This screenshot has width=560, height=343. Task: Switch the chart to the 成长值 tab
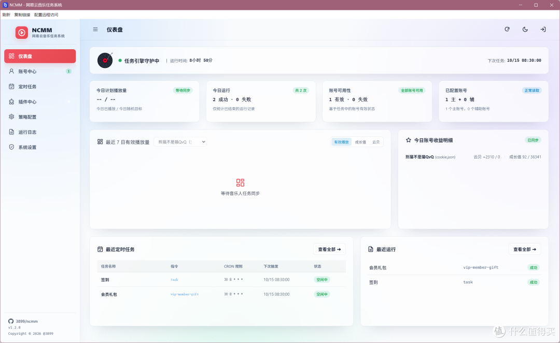[x=360, y=142]
